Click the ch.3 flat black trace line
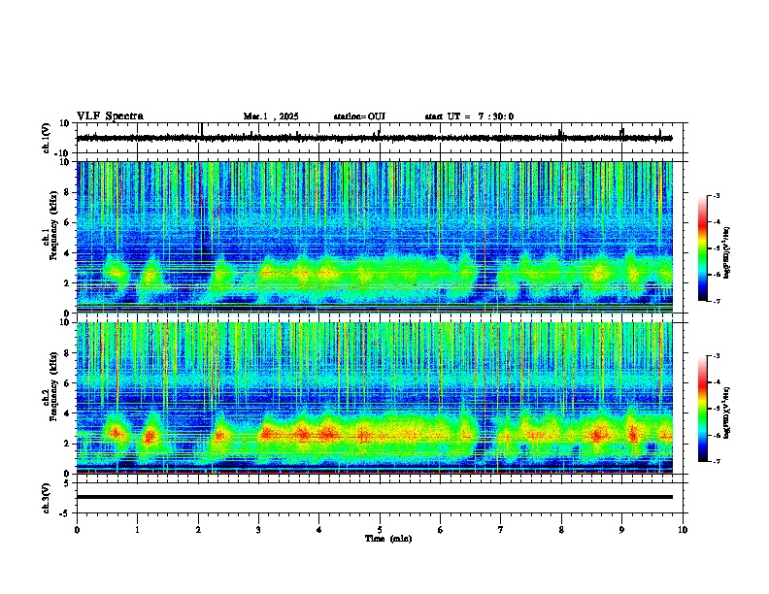 tap(374, 497)
